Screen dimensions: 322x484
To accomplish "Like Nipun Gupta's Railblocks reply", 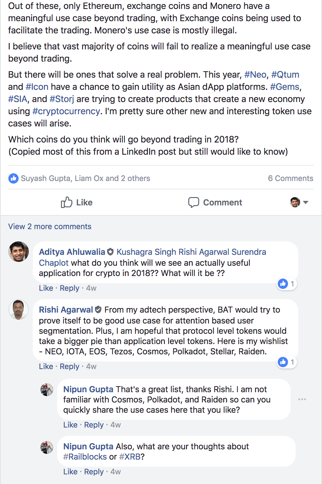I will (70, 472).
